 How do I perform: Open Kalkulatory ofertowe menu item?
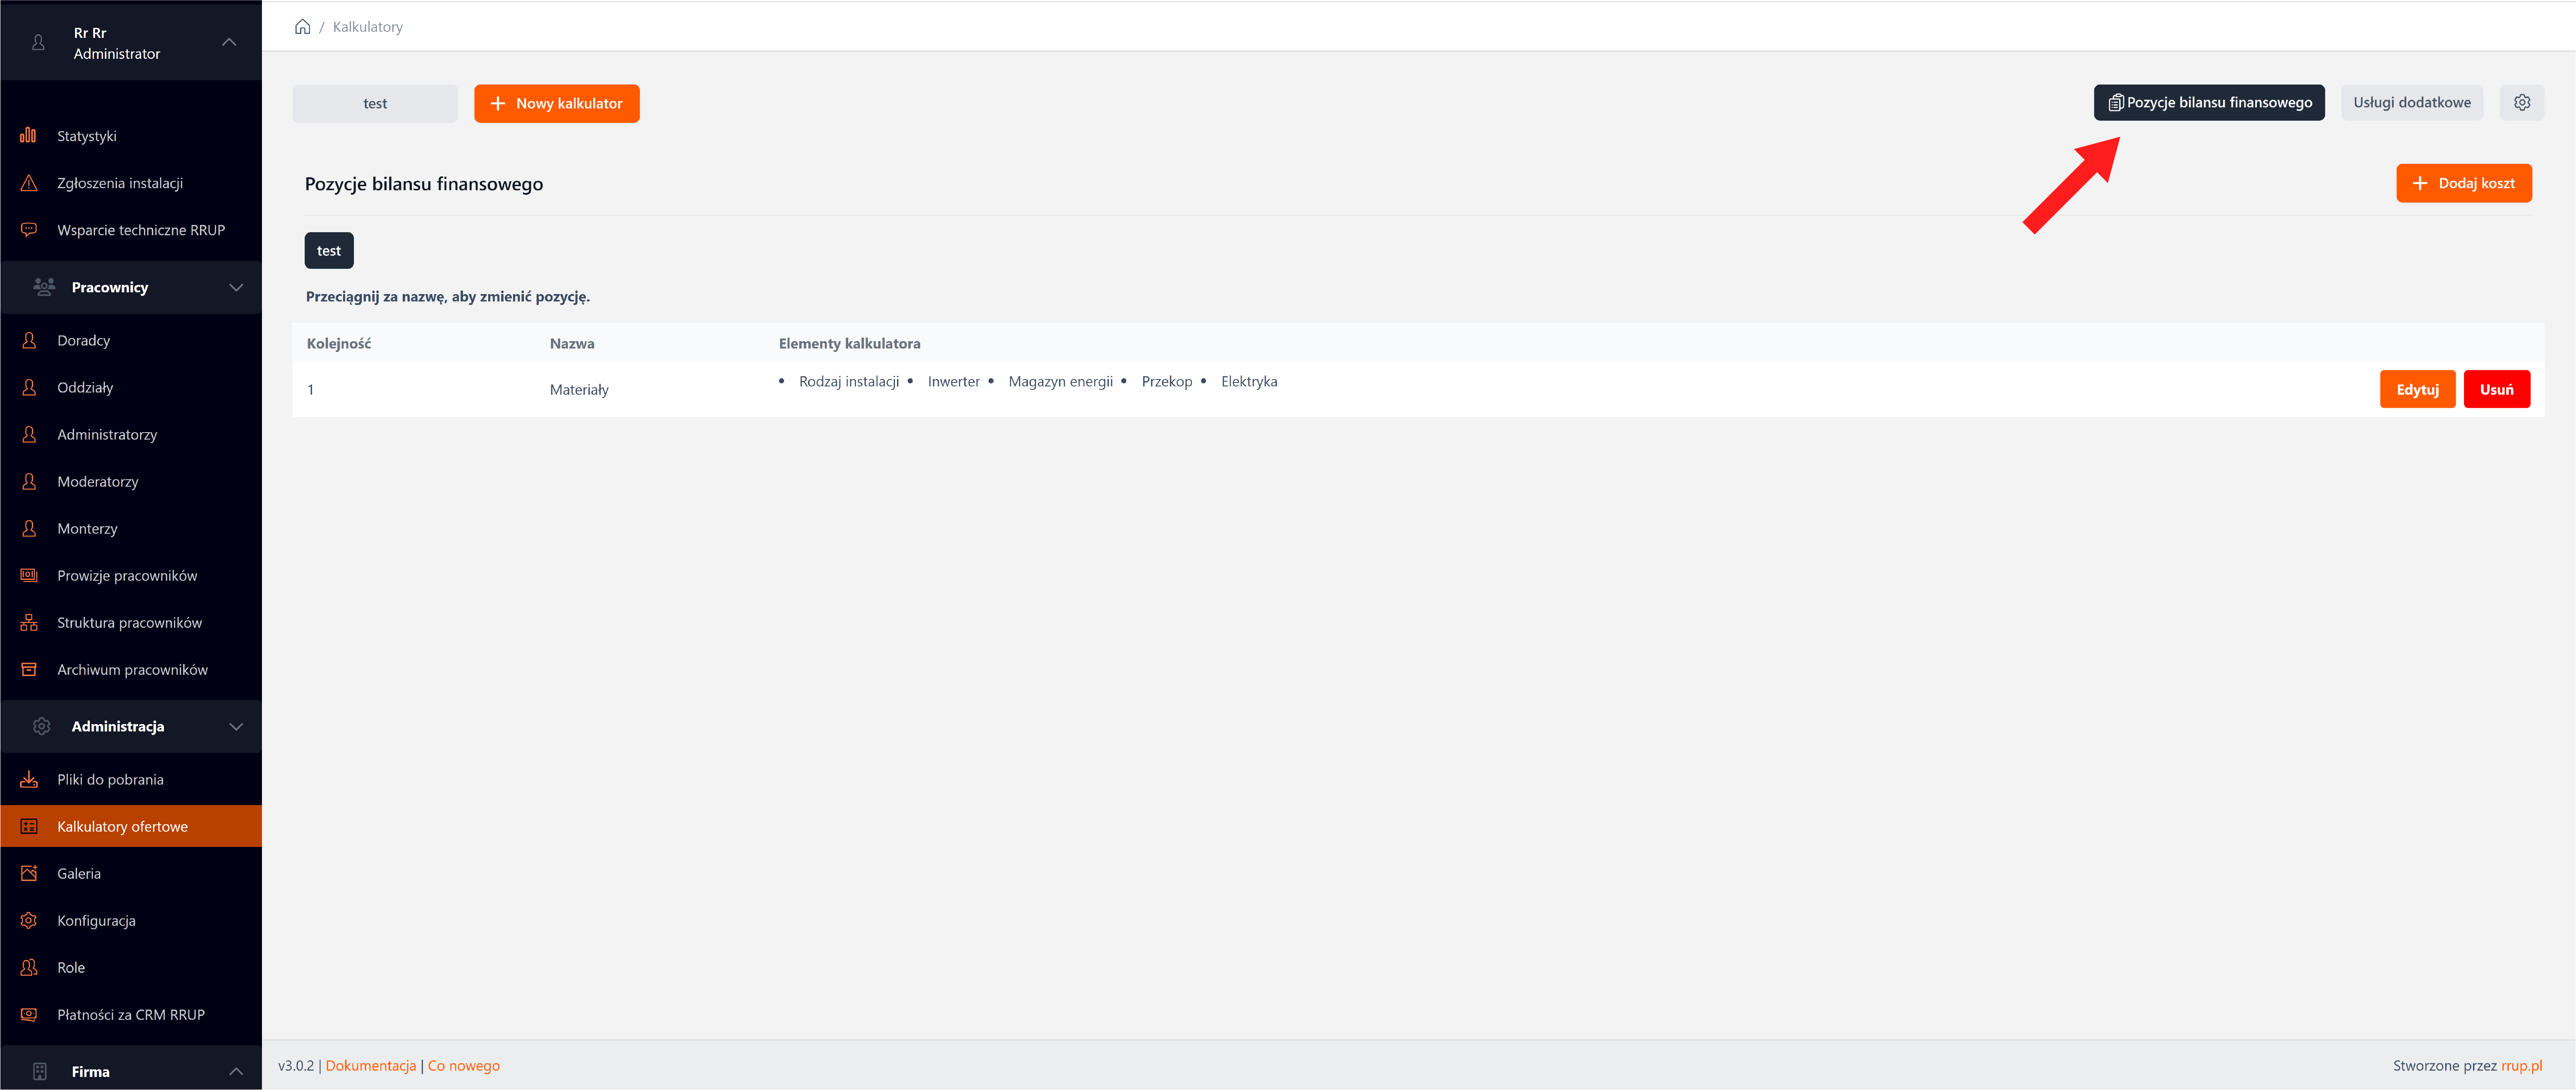point(122,826)
